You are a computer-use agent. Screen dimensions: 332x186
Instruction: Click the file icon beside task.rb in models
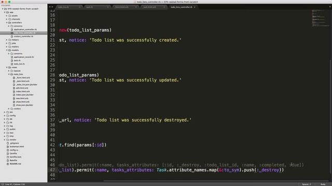tap(12, 60)
